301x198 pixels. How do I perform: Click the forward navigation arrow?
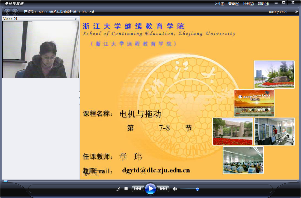(15, 12)
